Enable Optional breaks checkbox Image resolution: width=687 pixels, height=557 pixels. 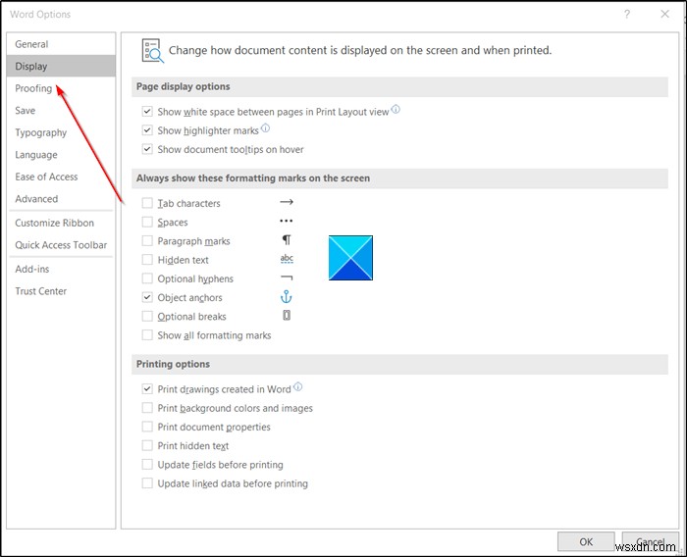(x=147, y=316)
